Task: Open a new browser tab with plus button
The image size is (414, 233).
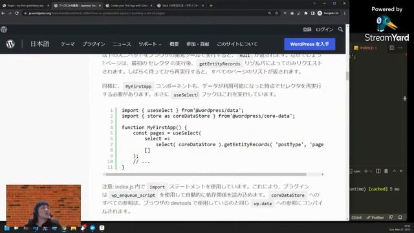Action: pos(211,5)
